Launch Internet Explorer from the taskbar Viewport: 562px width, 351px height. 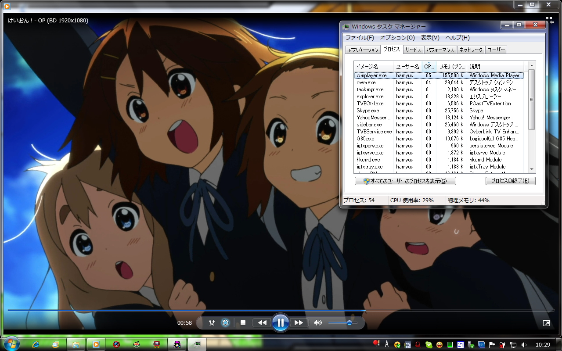36,344
